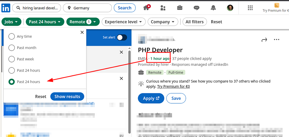289x137 pixels.
Task: Click the 1 hour ago posting time
Action: [160, 59]
